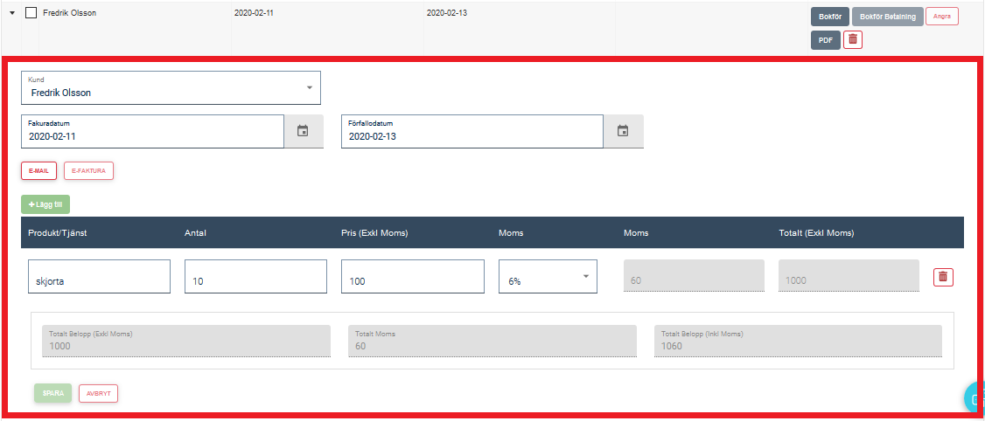Click the Antal quantity field
This screenshot has width=985, height=421.
255,277
